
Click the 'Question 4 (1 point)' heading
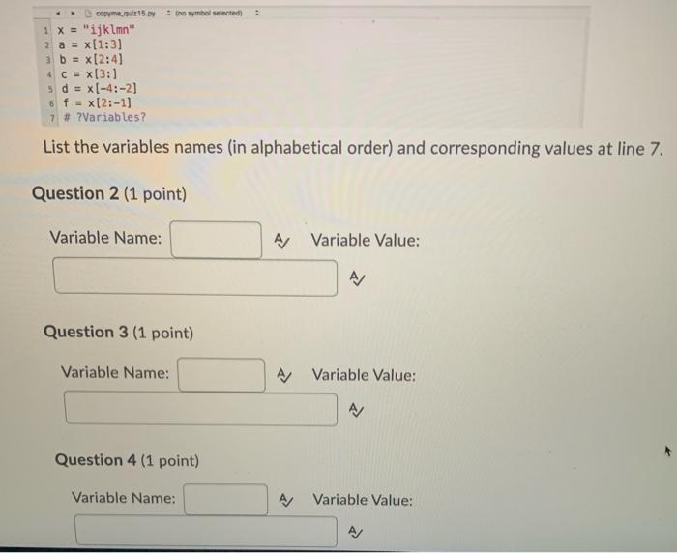(127, 460)
